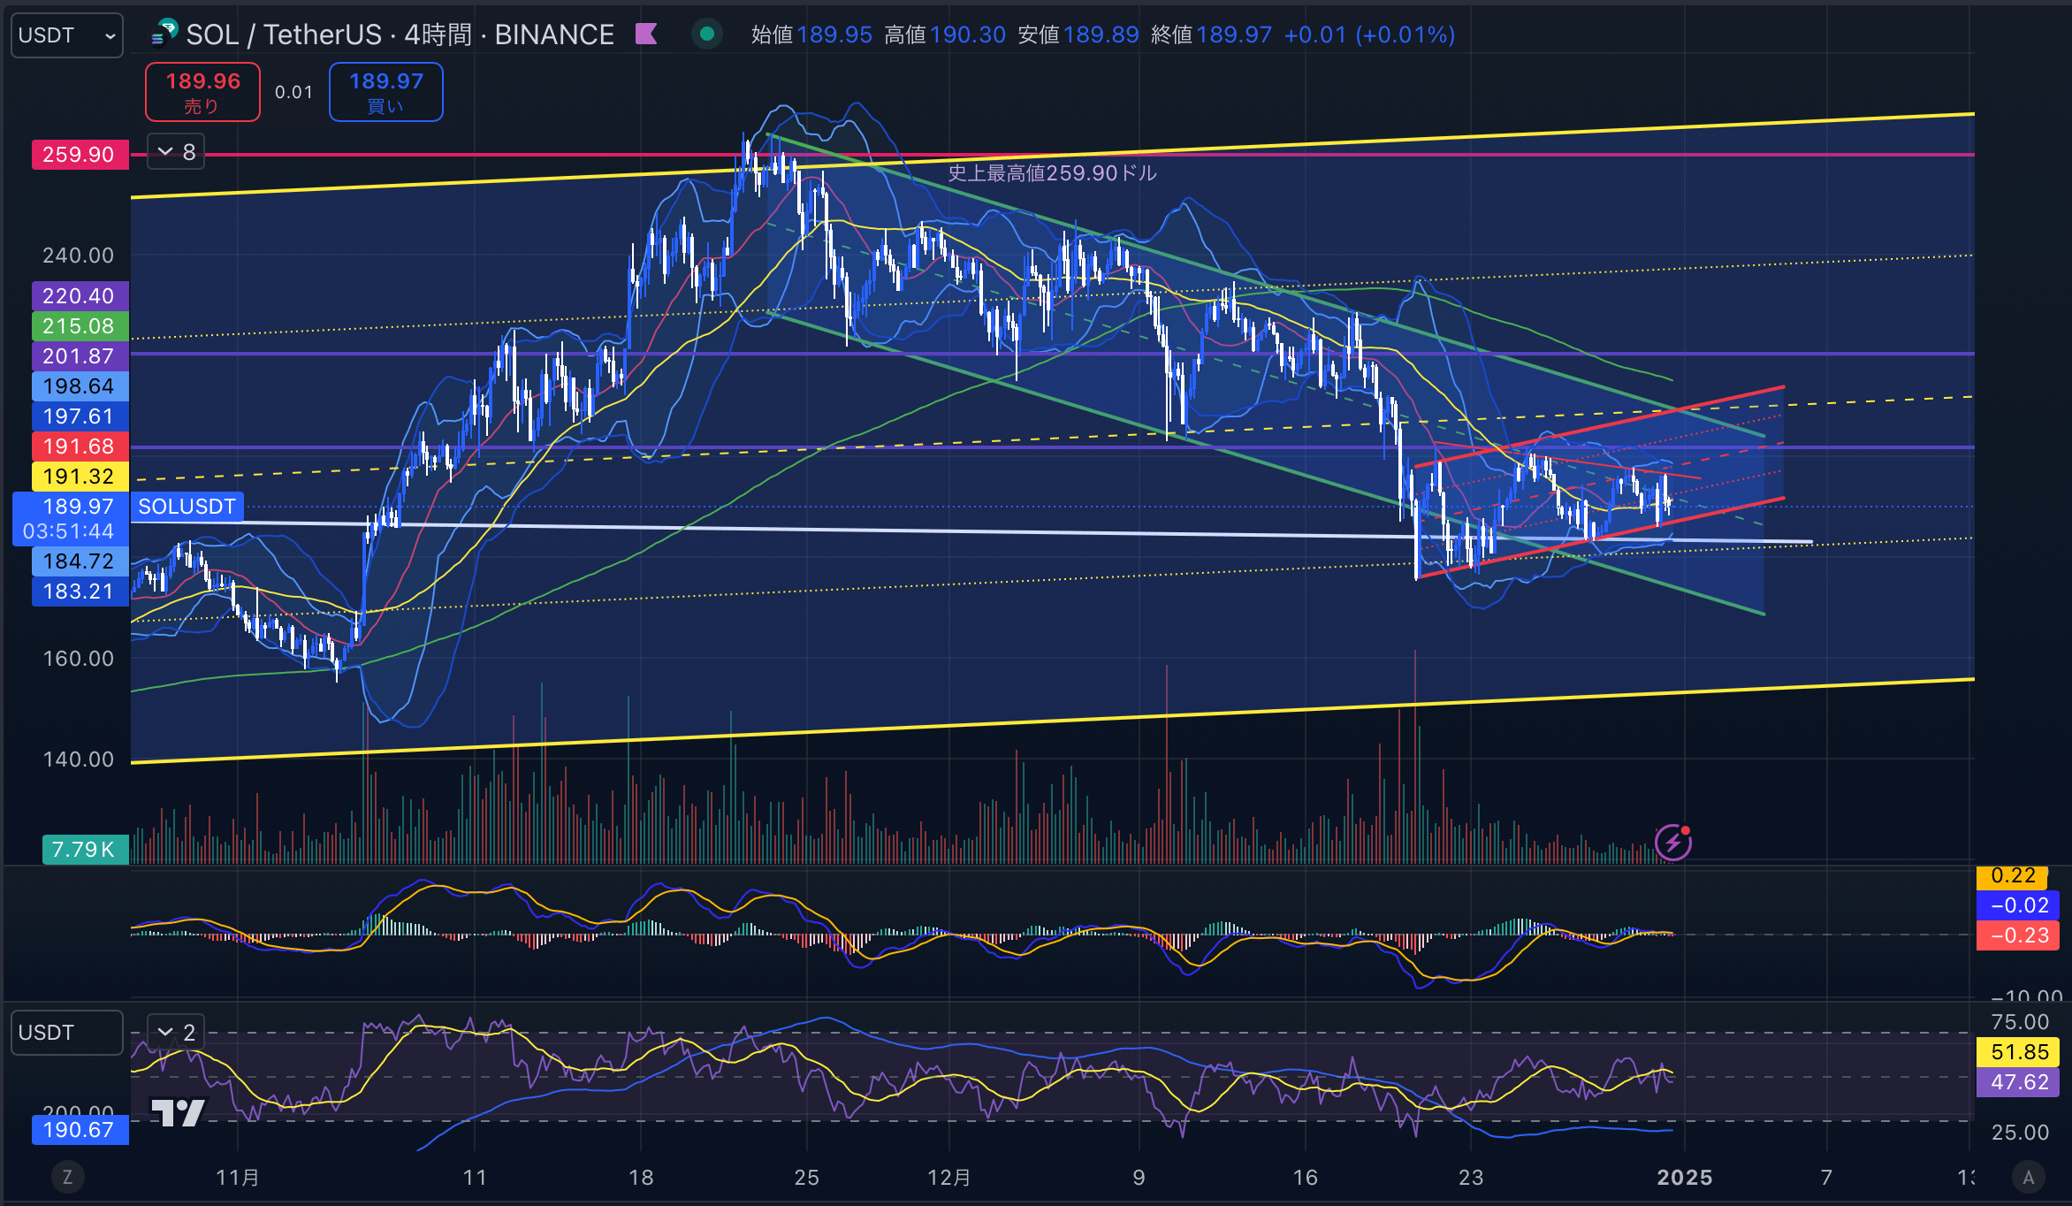The width and height of the screenshot is (2072, 1206).
Task: Click the 7.79K volume label
Action: coord(85,850)
